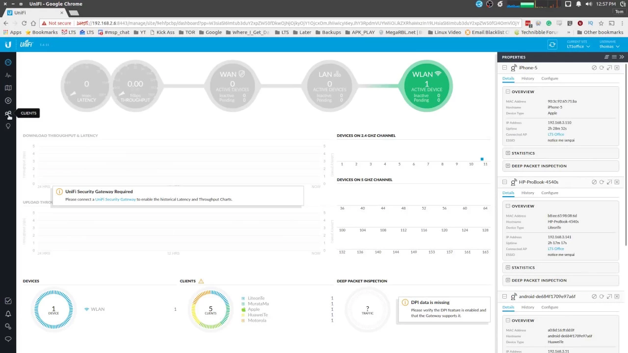
Task: Hide the Properties sidebar with double chevron
Action: (x=622, y=57)
